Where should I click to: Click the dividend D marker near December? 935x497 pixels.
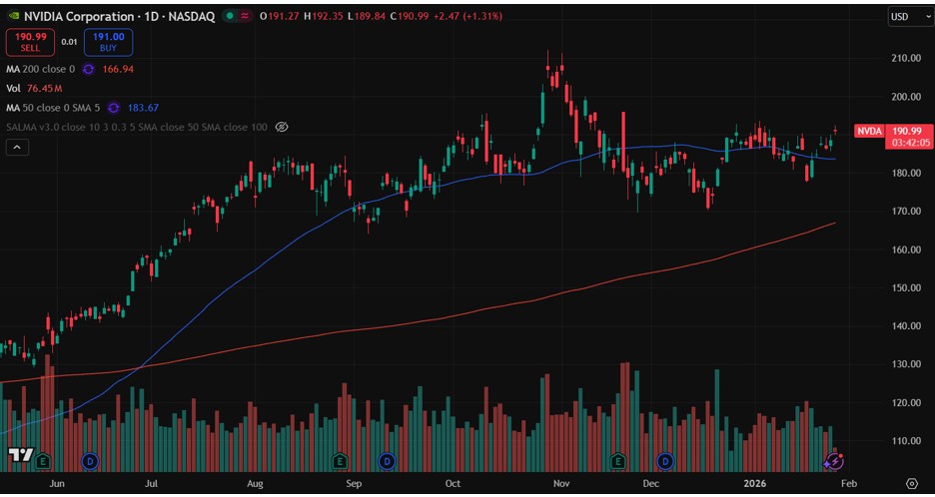coord(665,461)
